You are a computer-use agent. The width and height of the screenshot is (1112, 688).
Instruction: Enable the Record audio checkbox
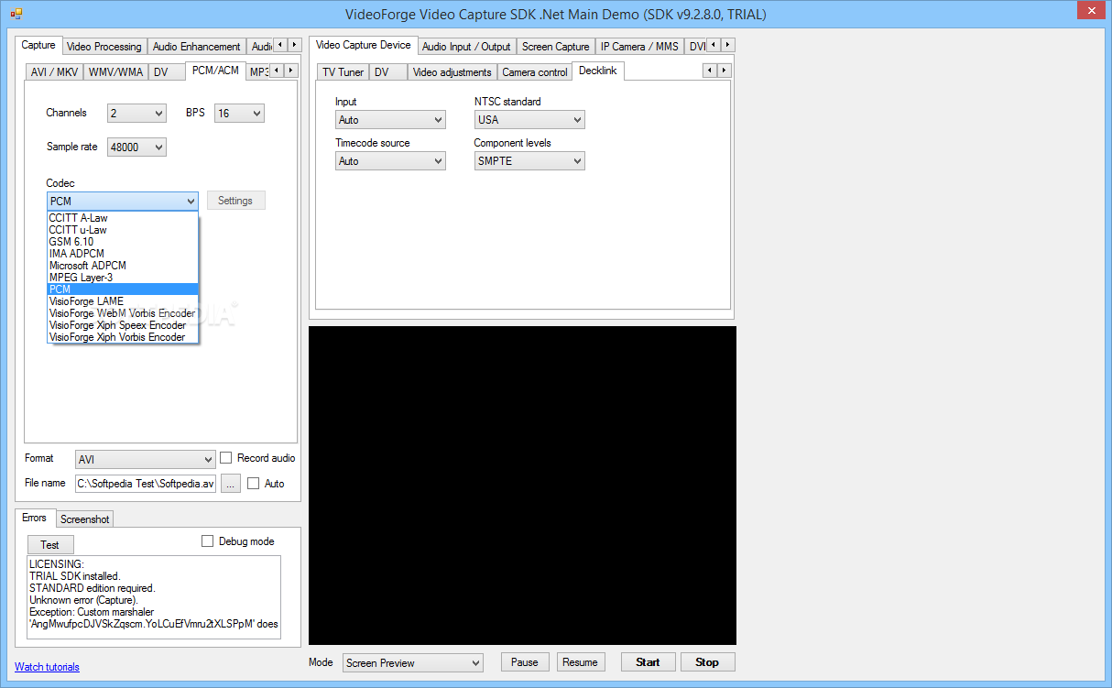coord(226,458)
